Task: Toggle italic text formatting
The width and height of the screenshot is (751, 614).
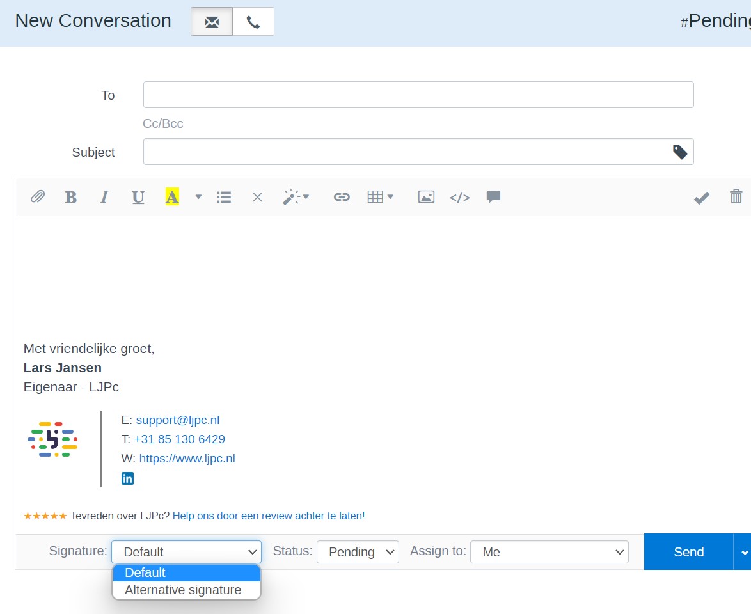Action: (104, 197)
